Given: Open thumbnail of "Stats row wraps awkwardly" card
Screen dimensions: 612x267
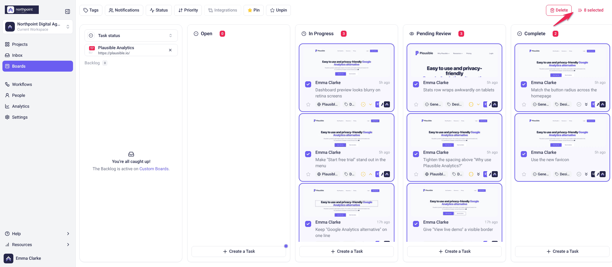Looking at the screenshot, I should pyautogui.click(x=454, y=62).
